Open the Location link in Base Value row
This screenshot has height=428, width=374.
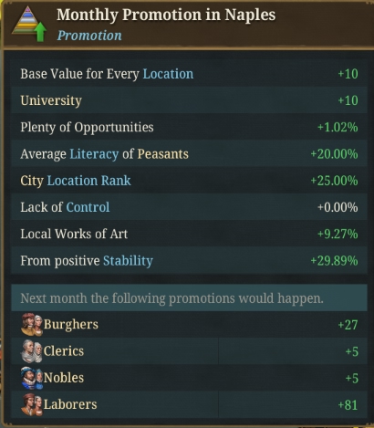(168, 74)
